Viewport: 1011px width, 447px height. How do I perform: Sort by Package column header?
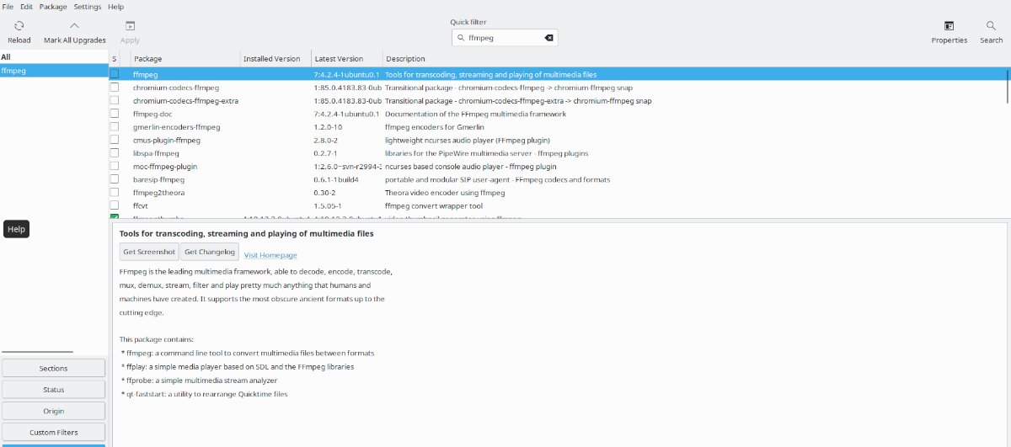[185, 59]
